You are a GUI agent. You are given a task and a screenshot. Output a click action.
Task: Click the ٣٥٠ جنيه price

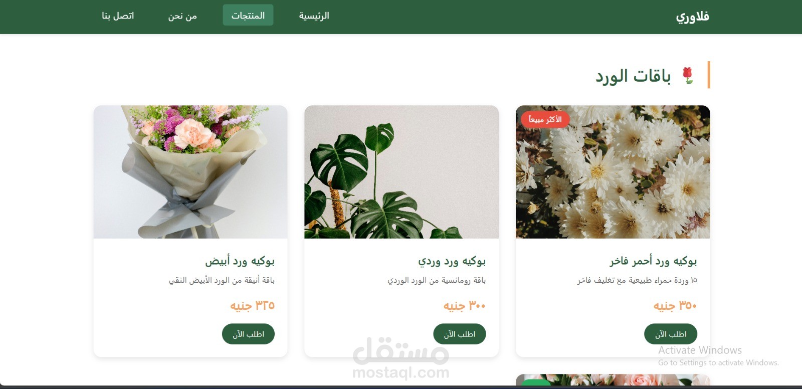coord(675,305)
